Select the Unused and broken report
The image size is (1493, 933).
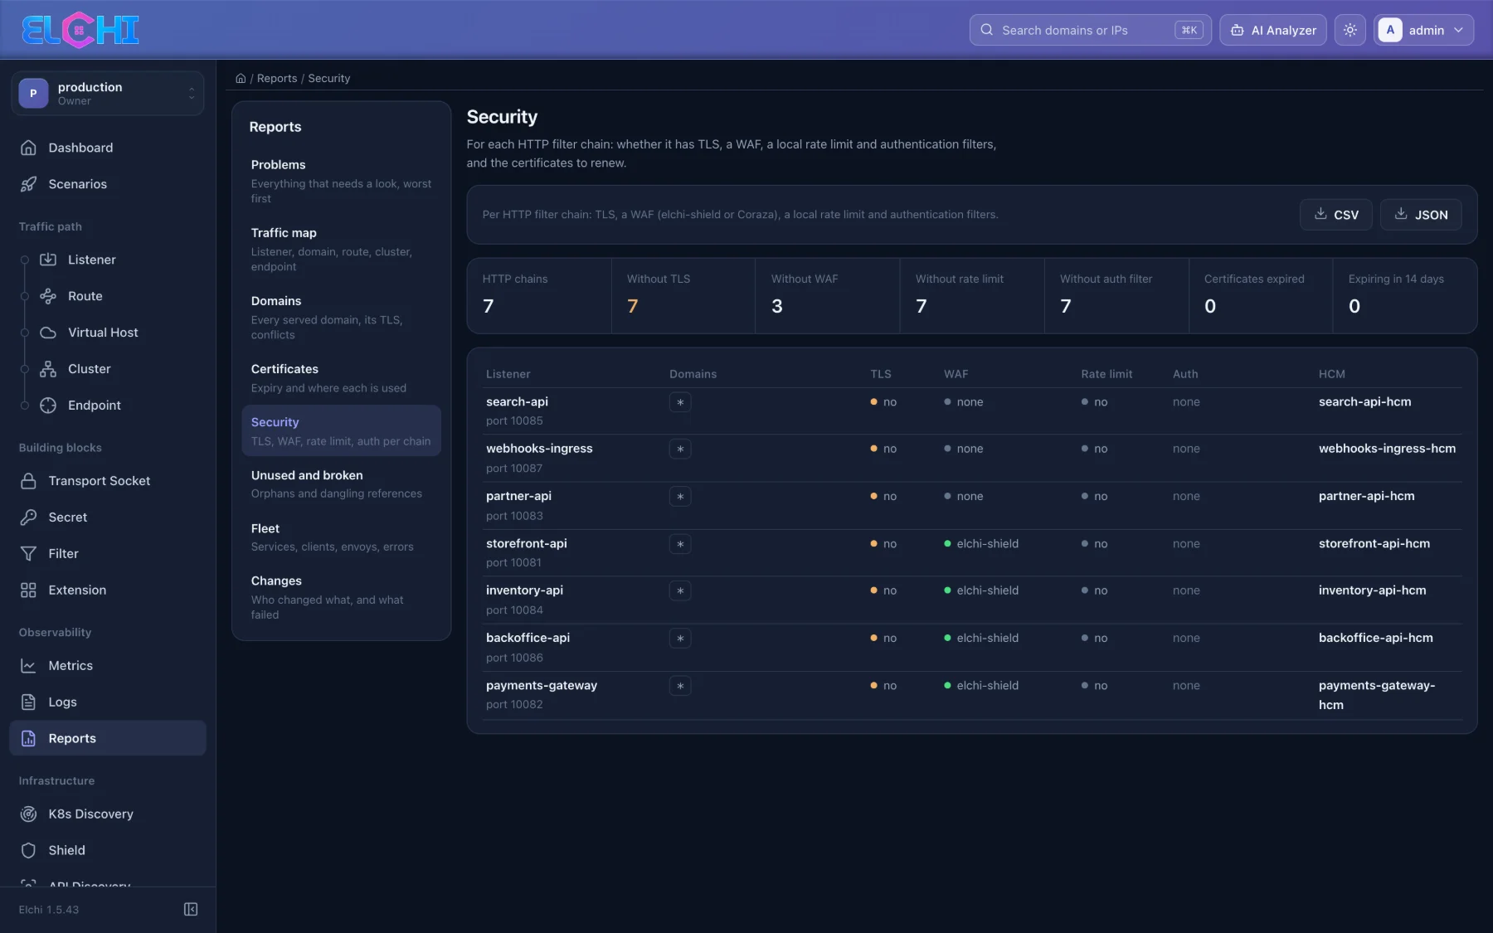pos(341,484)
